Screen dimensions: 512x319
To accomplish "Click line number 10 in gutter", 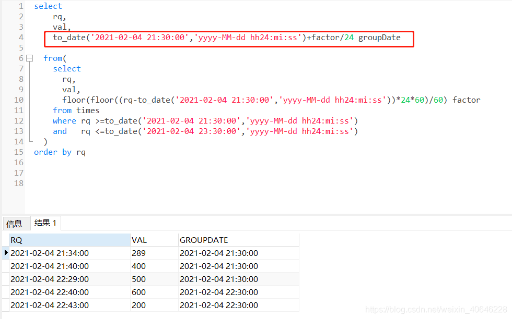I will coord(19,100).
